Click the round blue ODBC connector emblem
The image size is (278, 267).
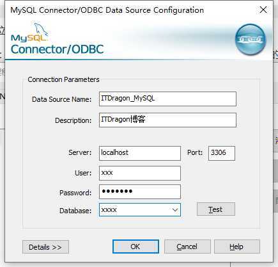tap(251, 40)
